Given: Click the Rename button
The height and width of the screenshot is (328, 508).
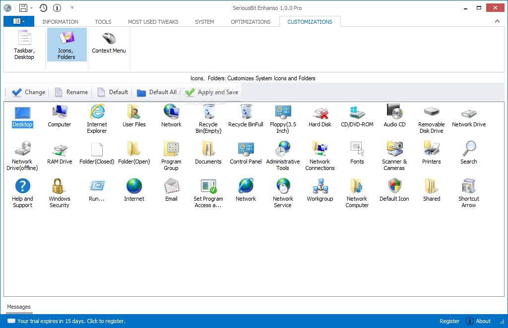Looking at the screenshot, I should tap(71, 92).
